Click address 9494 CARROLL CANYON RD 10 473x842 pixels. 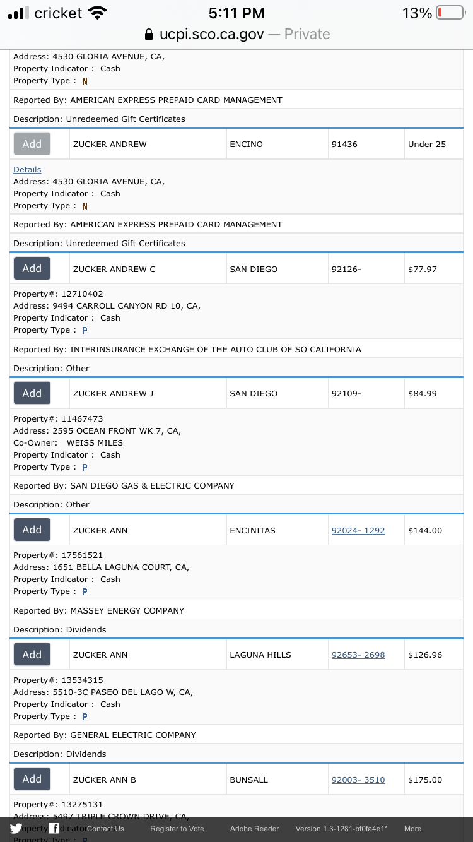[x=107, y=305]
